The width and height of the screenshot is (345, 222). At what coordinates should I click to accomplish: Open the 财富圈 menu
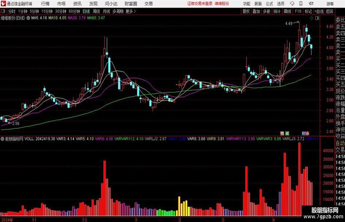[x=131, y=4]
